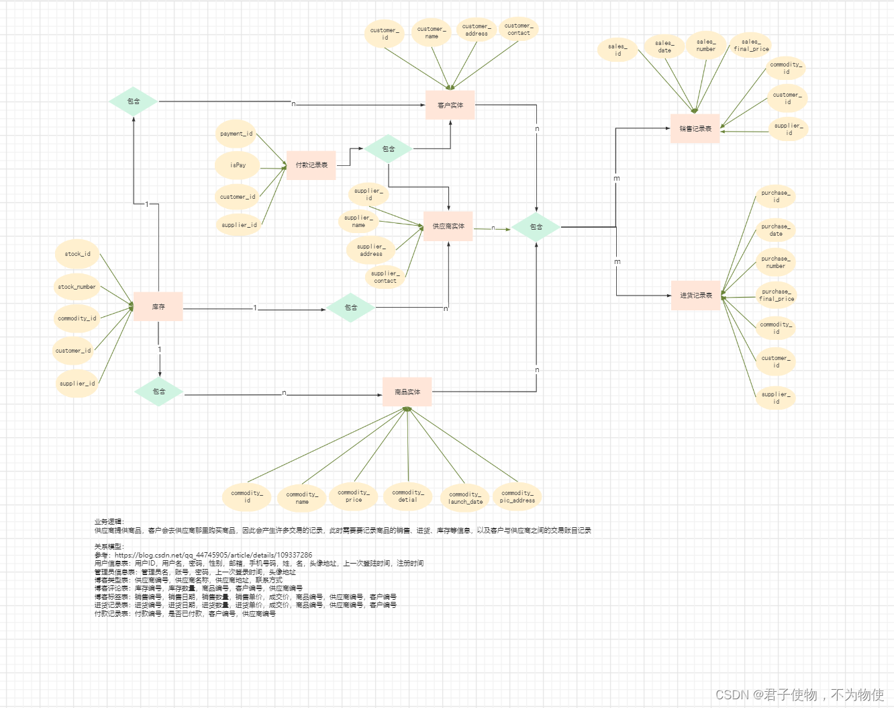Click the supplier_contact attribute ellipse

(385, 277)
